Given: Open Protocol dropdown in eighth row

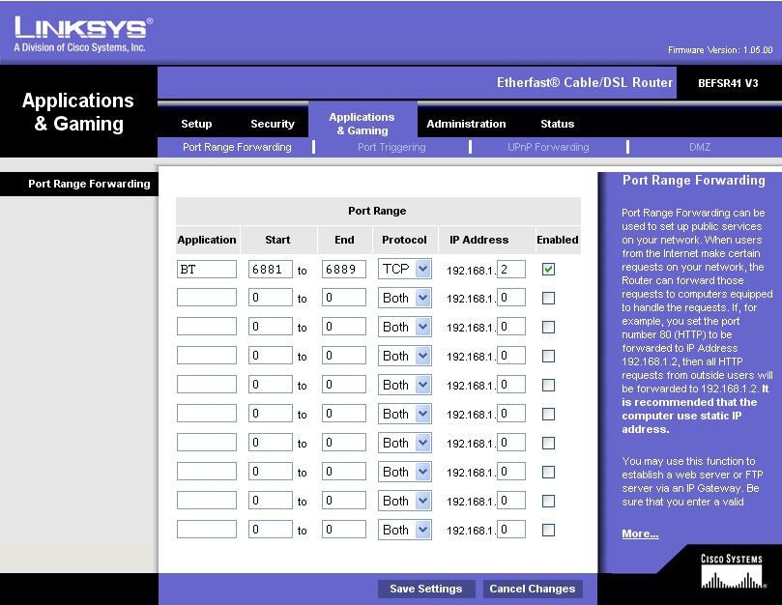Looking at the screenshot, I should tap(404, 472).
